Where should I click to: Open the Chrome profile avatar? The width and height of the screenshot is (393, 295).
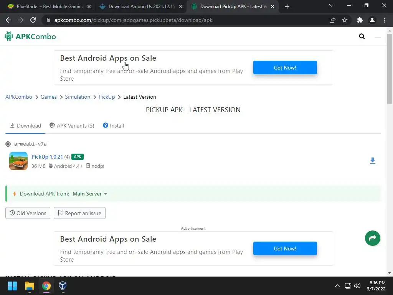[372, 20]
